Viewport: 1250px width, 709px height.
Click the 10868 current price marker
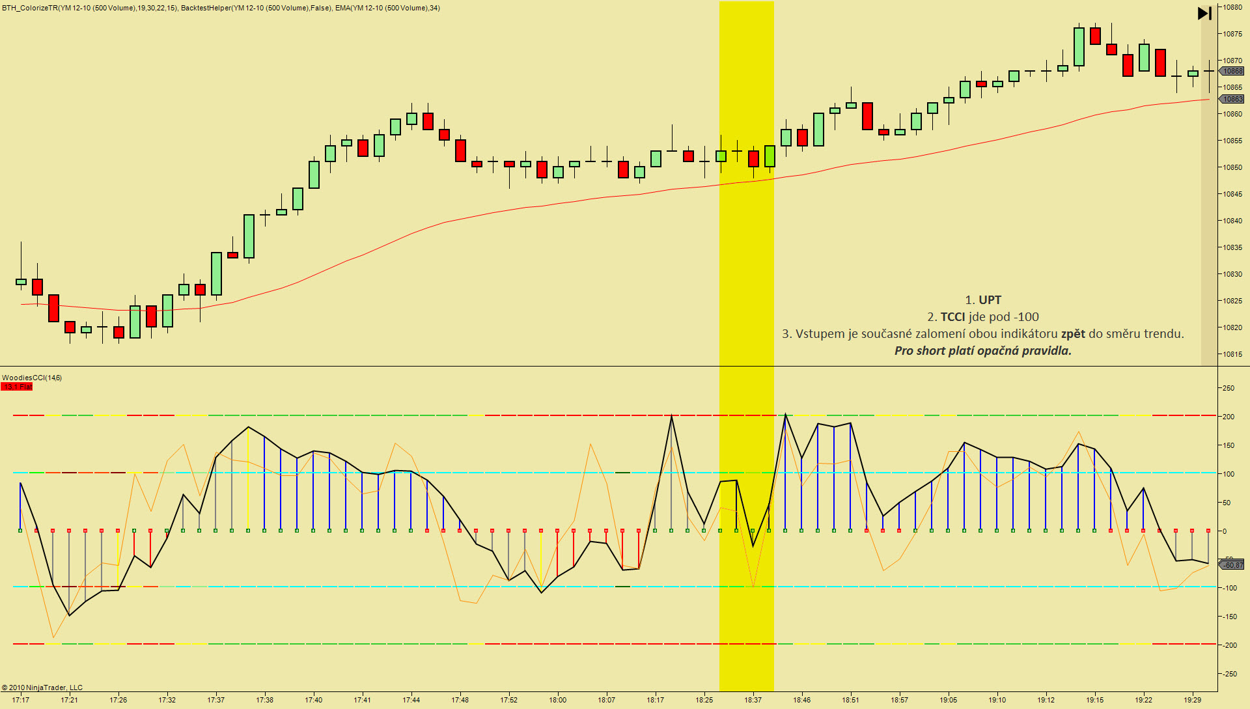(x=1232, y=71)
